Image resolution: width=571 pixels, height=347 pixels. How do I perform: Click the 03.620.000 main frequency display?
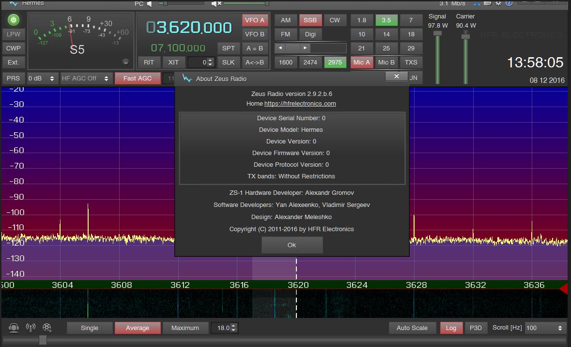[189, 28]
